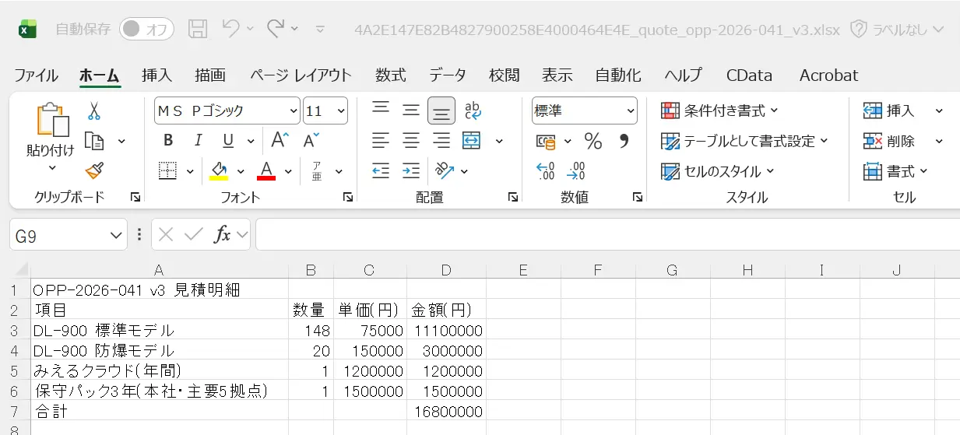Open the number format (標準) combo box

(585, 111)
